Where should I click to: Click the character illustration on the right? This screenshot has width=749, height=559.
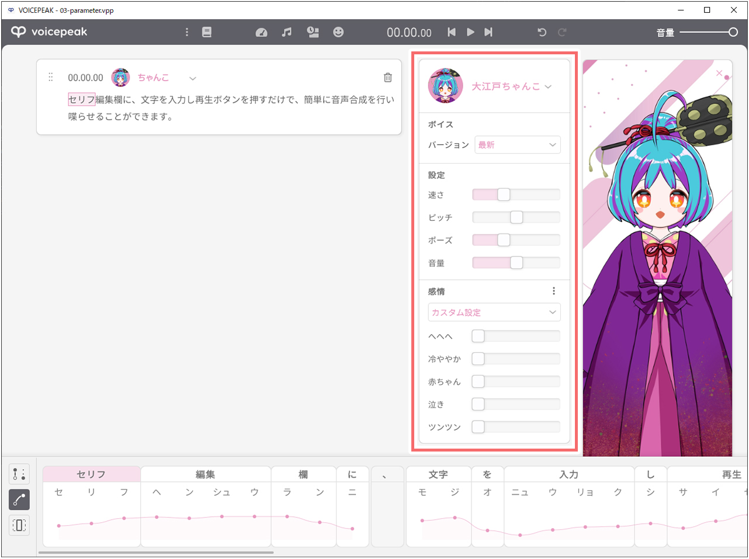pyautogui.click(x=657, y=258)
